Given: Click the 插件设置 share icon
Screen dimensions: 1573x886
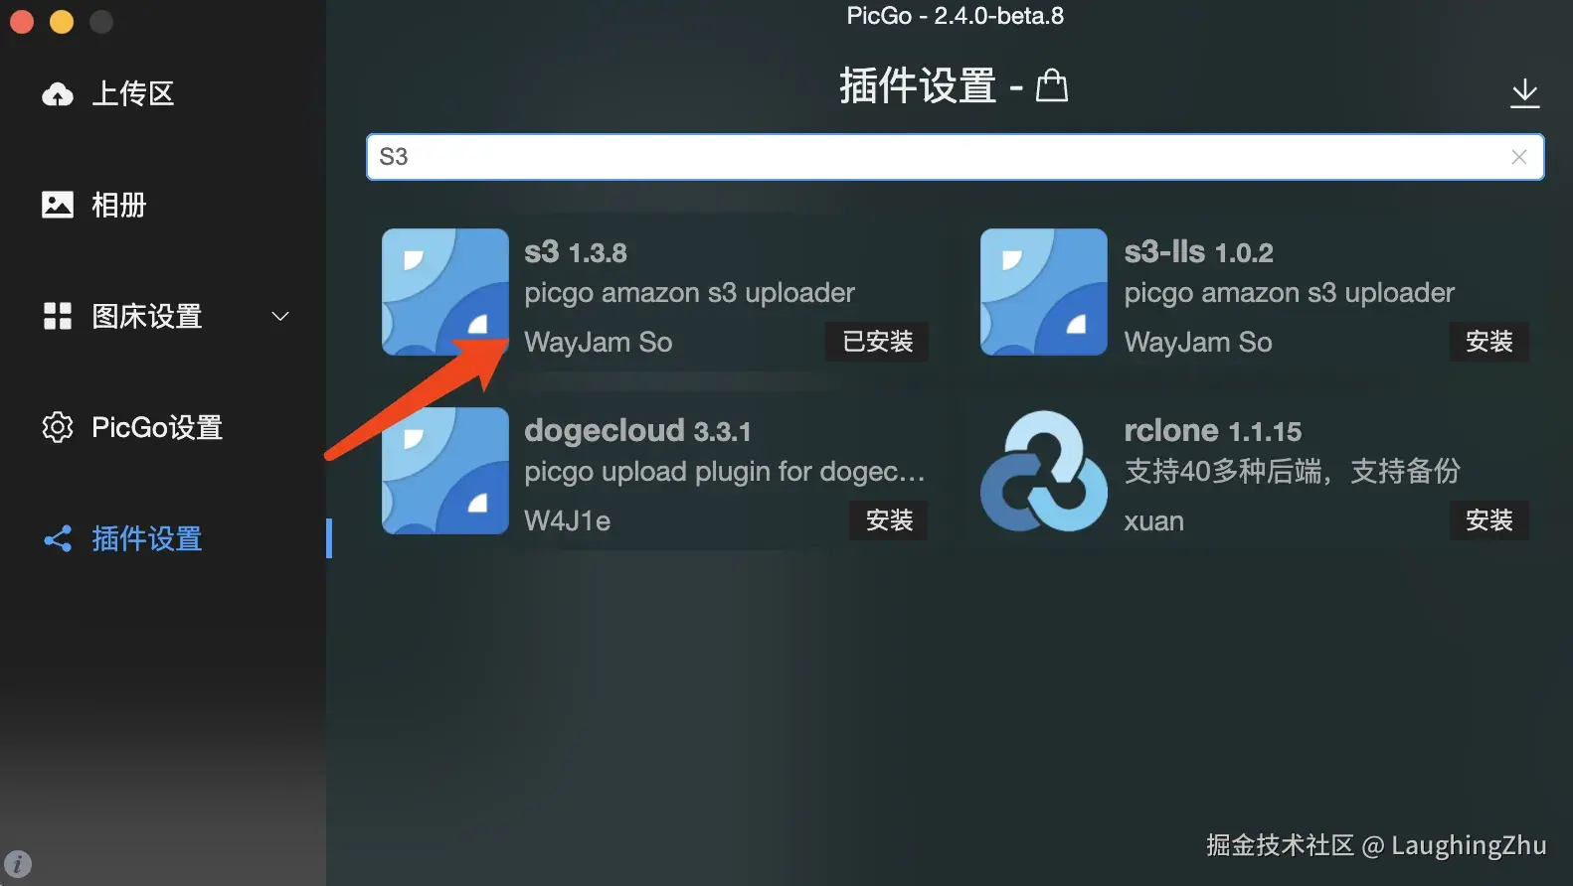Looking at the screenshot, I should coord(57,538).
